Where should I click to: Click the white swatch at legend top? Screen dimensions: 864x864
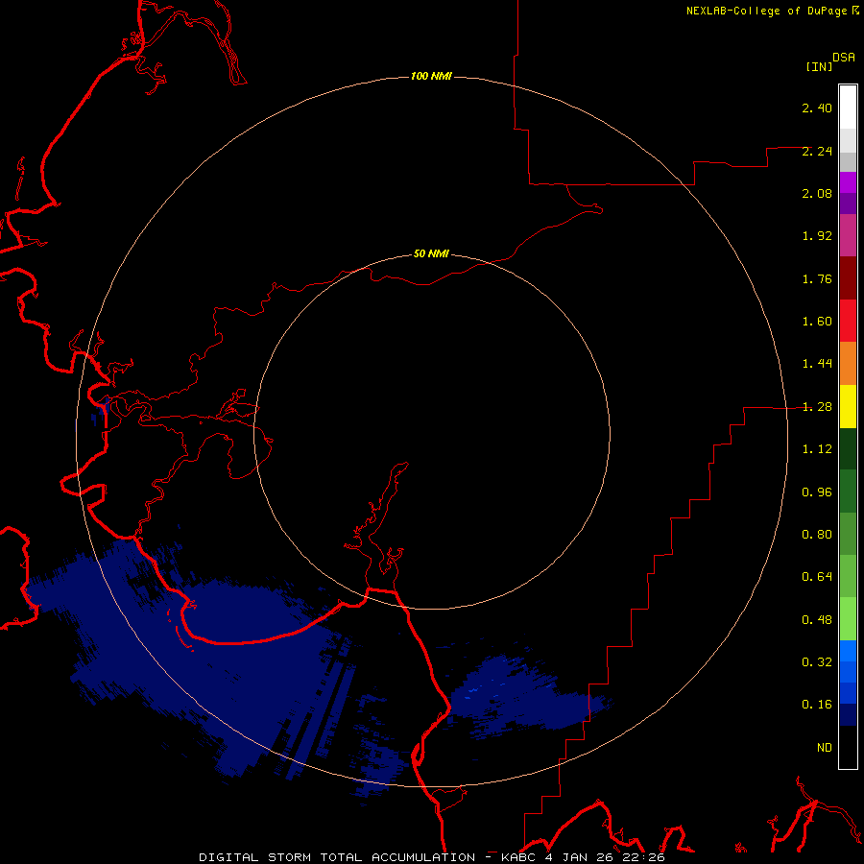click(848, 108)
